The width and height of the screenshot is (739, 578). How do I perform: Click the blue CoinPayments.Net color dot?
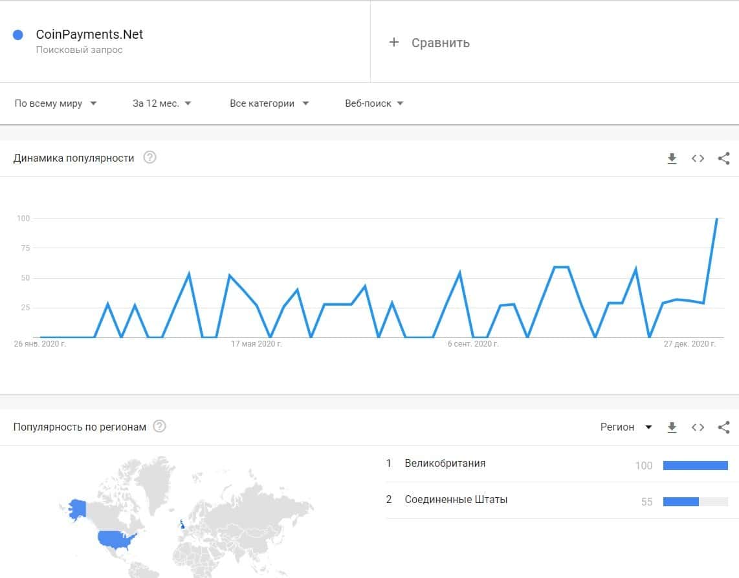point(18,35)
